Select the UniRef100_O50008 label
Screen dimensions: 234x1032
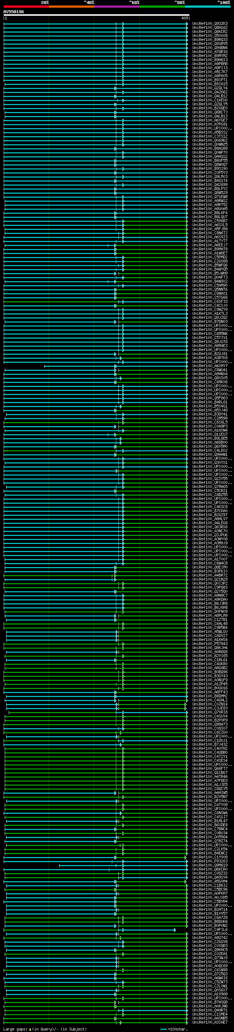click(x=210, y=36)
